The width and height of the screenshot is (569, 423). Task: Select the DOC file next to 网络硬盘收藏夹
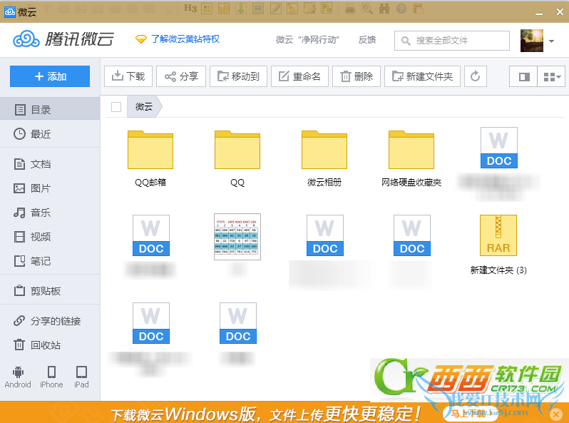click(x=498, y=148)
